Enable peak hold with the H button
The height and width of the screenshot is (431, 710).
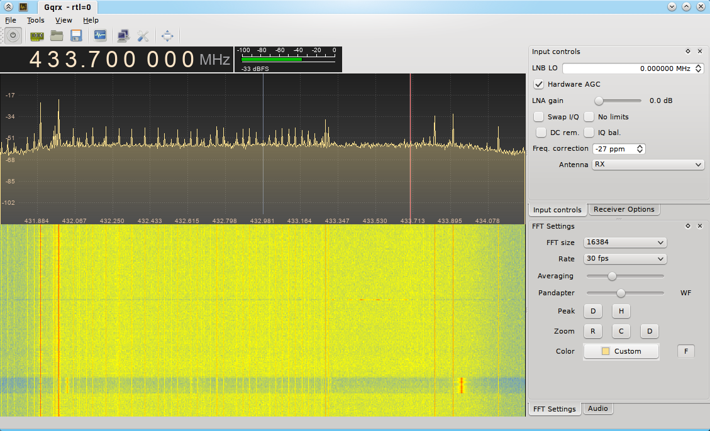click(621, 311)
